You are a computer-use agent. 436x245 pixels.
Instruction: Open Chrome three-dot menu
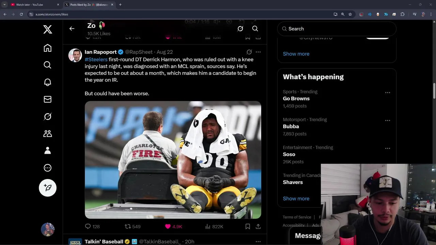coord(431,14)
